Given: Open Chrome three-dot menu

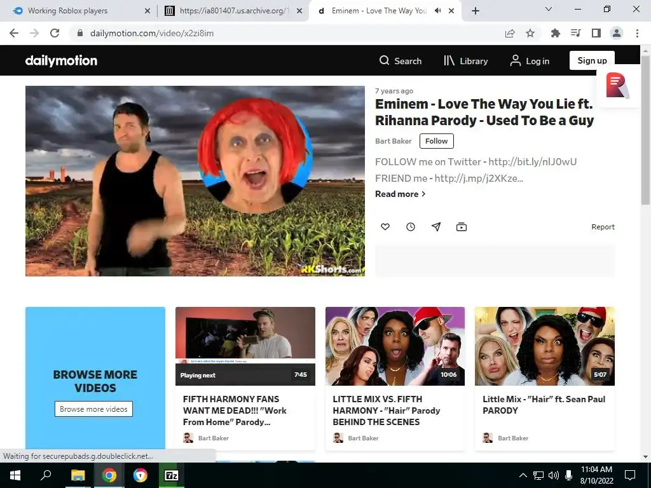Looking at the screenshot, I should [637, 33].
